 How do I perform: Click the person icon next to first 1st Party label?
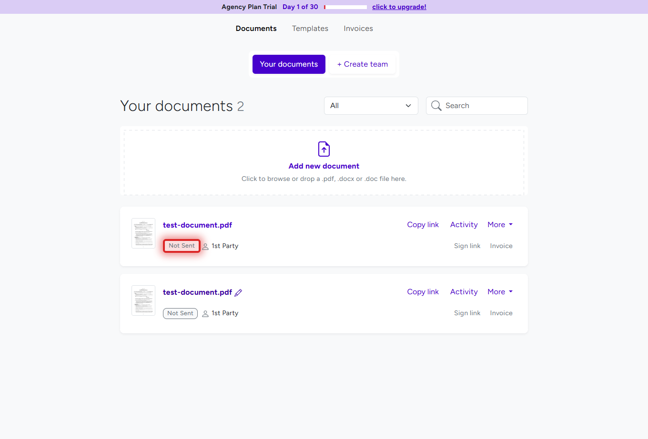click(x=205, y=246)
